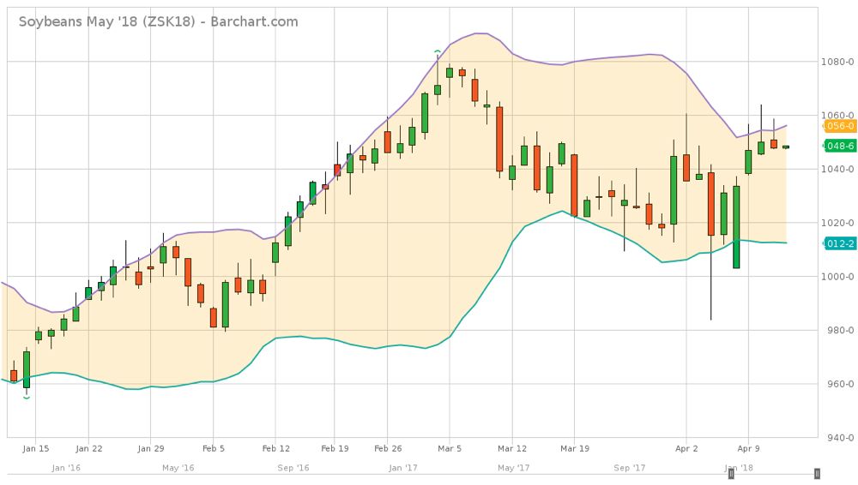Click the Mar 5 date label

450,449
